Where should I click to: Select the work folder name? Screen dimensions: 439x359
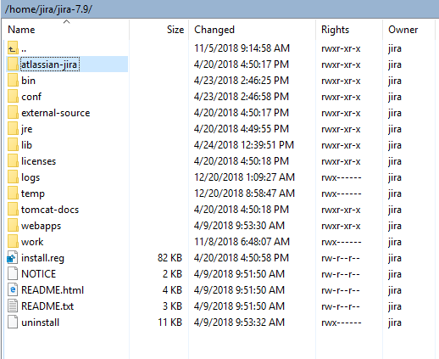(x=32, y=242)
